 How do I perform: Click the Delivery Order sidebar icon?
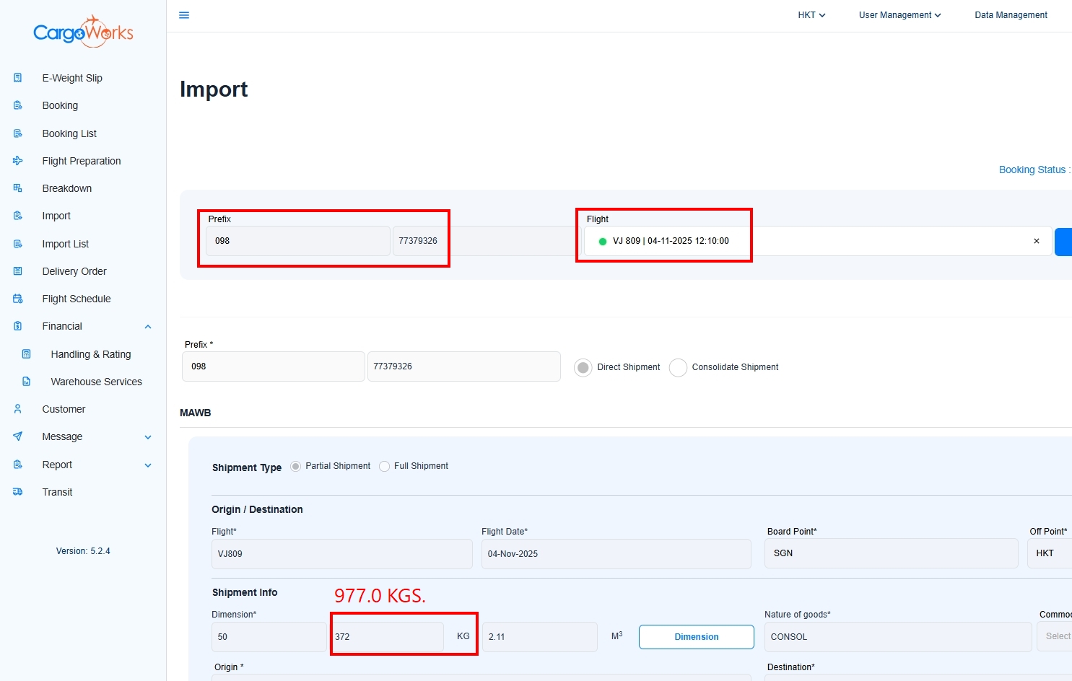18,271
